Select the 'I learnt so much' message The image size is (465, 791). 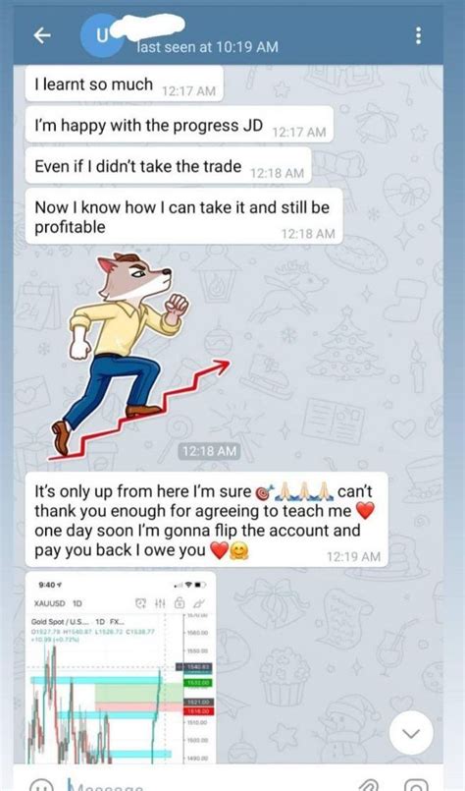pyautogui.click(x=124, y=85)
